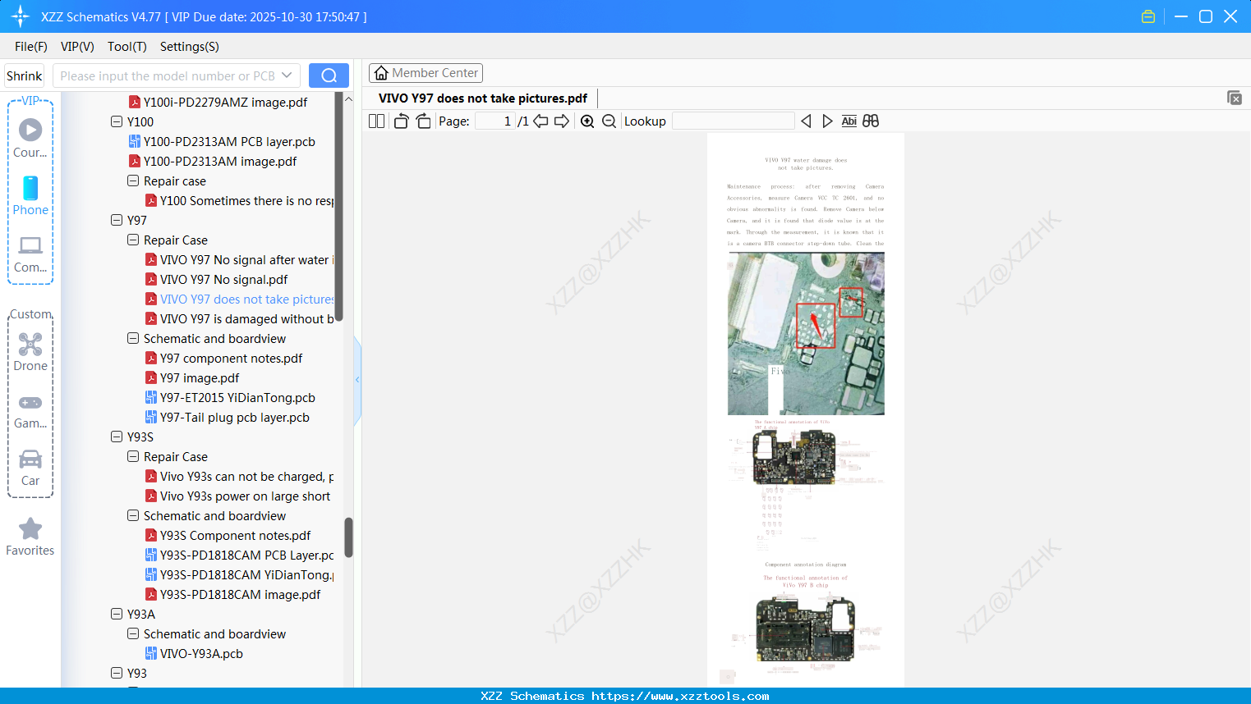Image resolution: width=1251 pixels, height=704 pixels.
Task: Click the Lookup text field
Action: pyautogui.click(x=734, y=121)
